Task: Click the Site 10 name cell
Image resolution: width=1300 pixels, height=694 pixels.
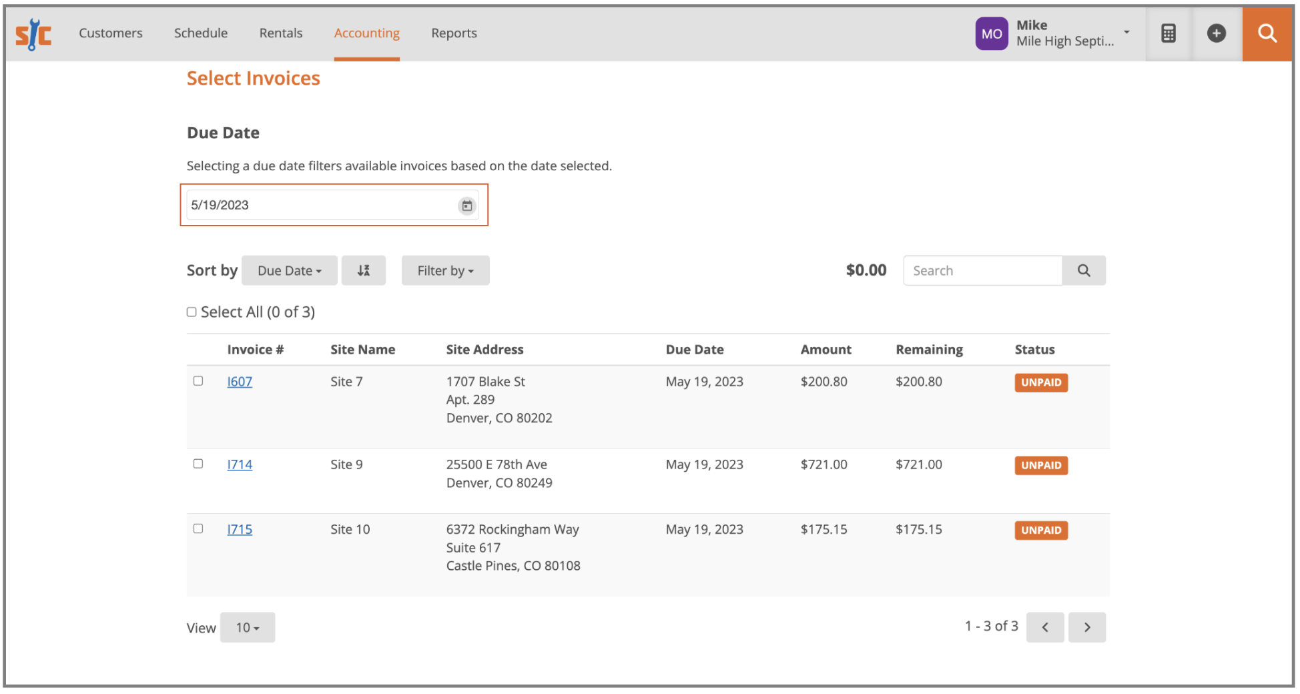Action: 350,529
